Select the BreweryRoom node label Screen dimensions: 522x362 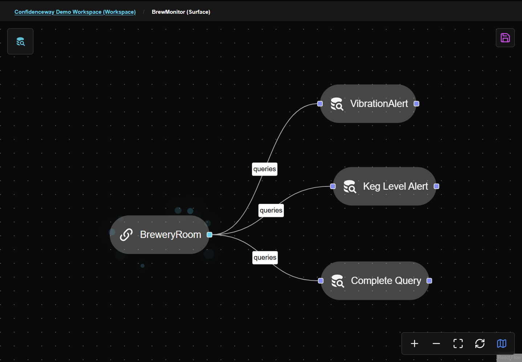coord(171,235)
